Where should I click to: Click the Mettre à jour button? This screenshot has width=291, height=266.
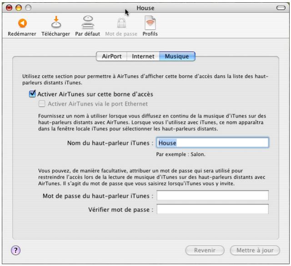255,250
